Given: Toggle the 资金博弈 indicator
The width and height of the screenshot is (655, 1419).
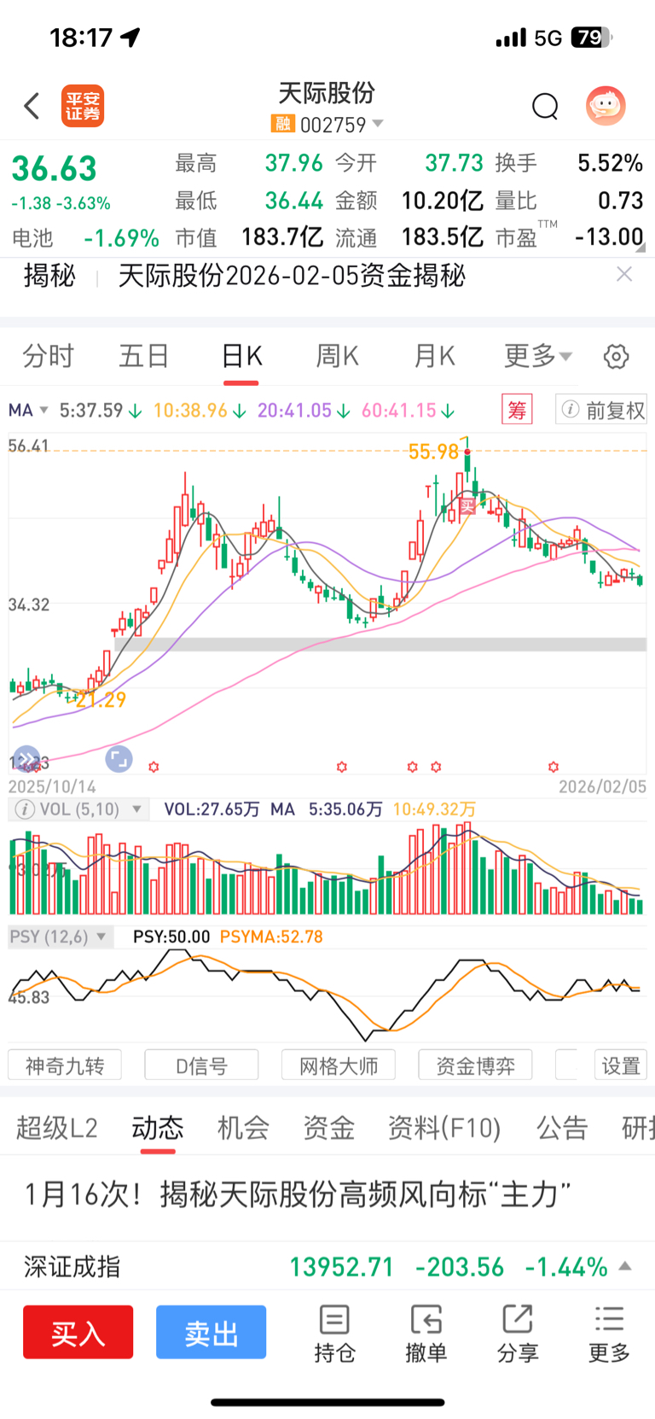Looking at the screenshot, I should (476, 1066).
